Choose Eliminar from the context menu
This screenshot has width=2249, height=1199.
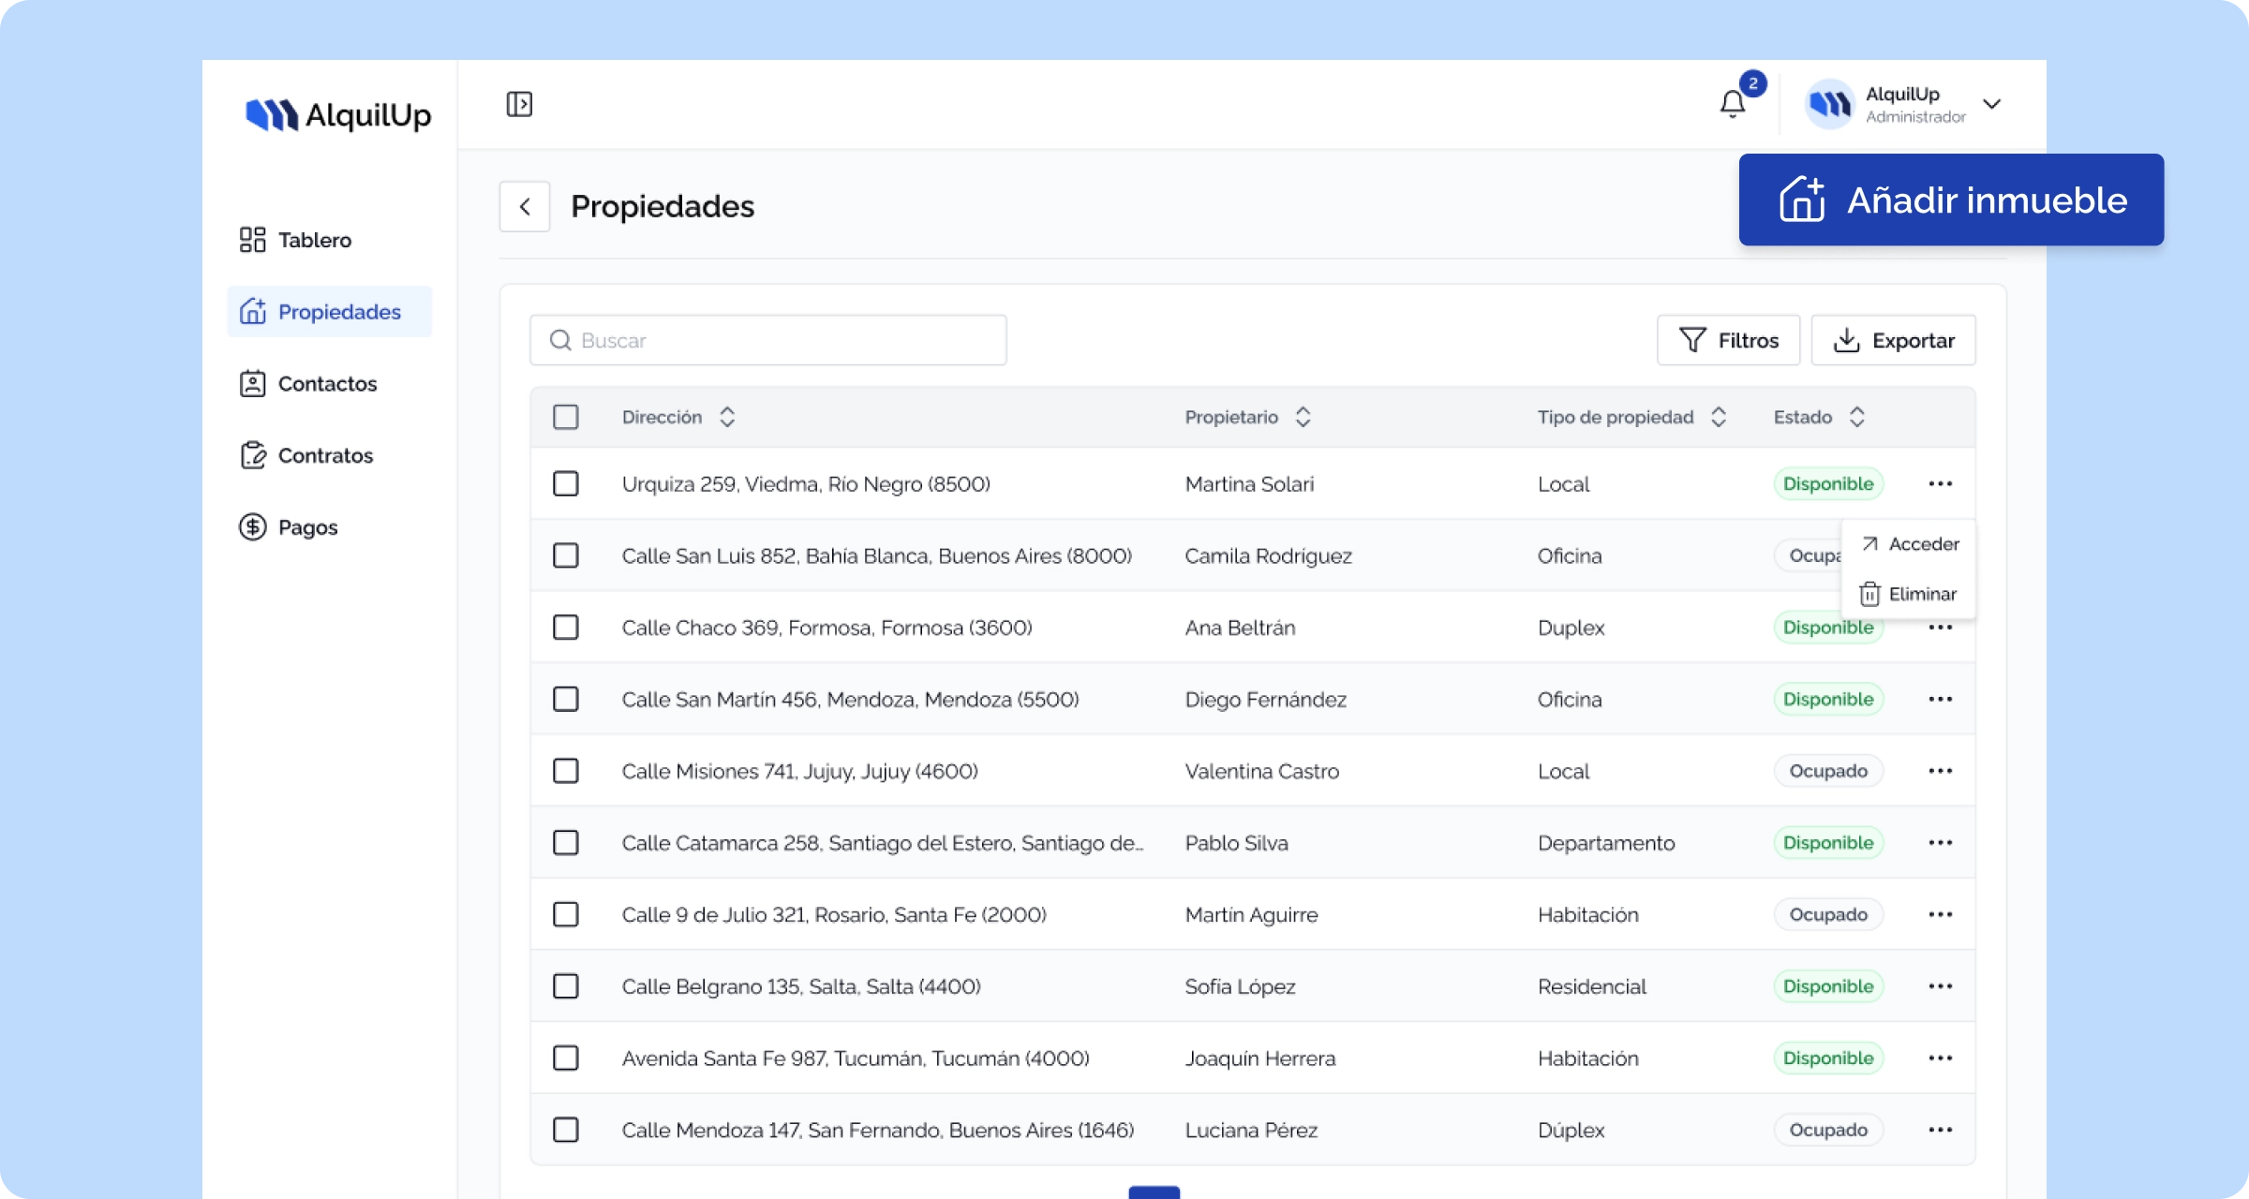1910,595
